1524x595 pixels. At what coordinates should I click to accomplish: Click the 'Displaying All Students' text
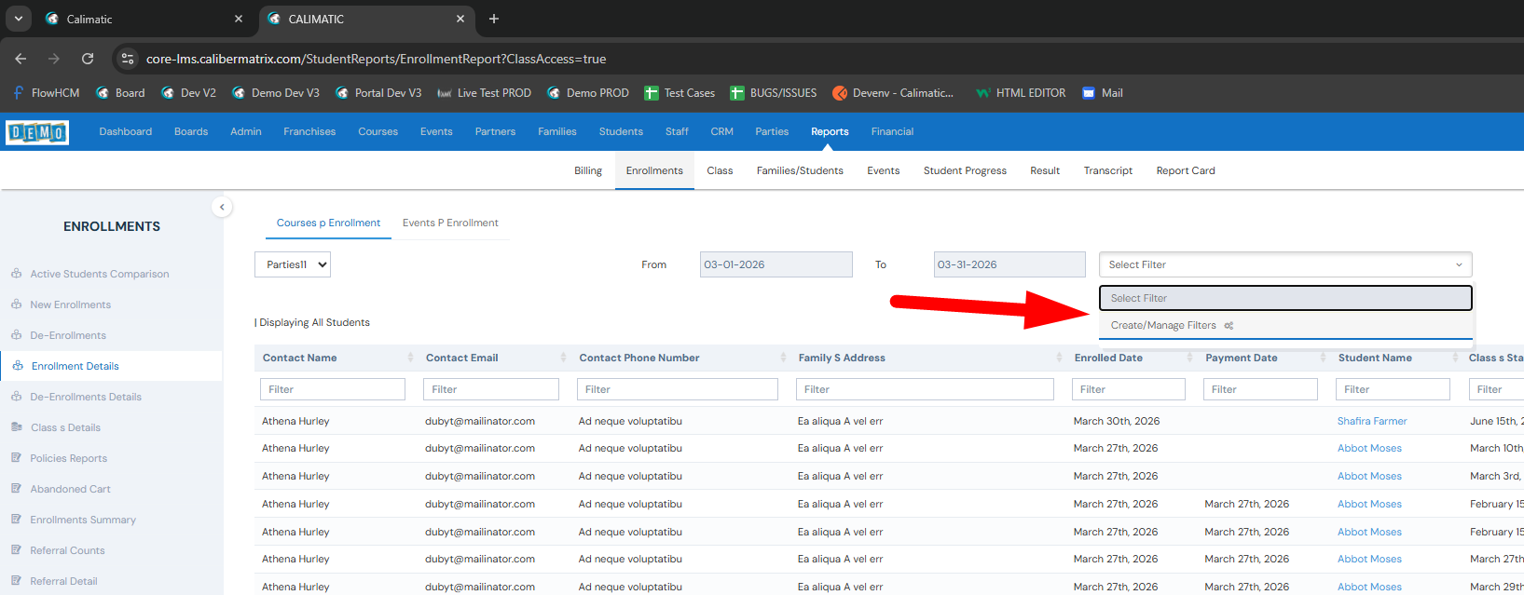(314, 322)
